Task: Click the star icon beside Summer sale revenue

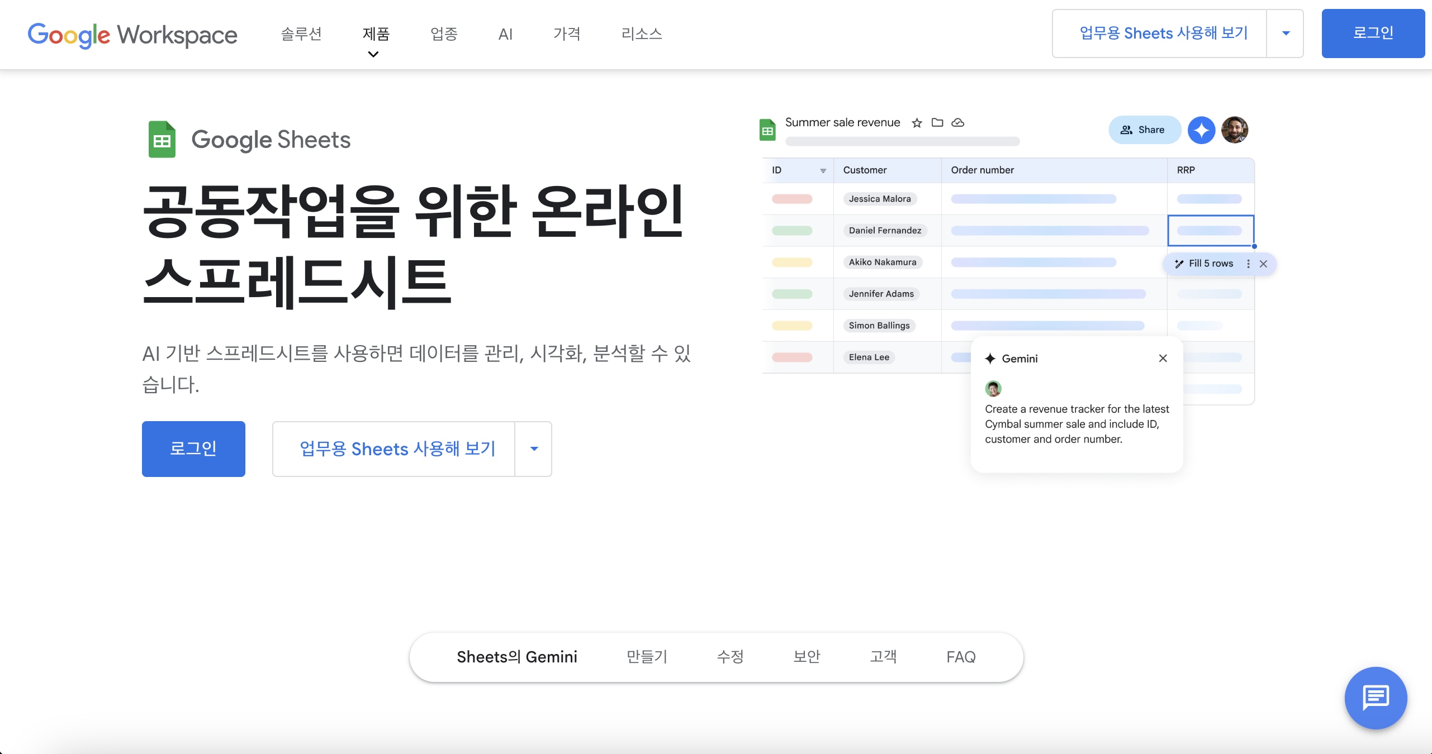Action: click(x=917, y=123)
